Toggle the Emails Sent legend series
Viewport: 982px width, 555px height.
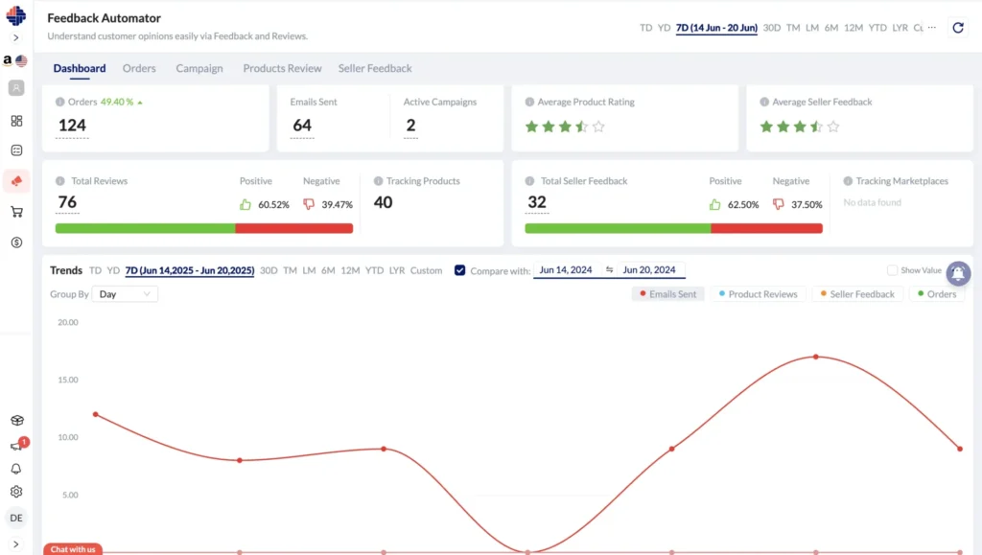(x=667, y=294)
